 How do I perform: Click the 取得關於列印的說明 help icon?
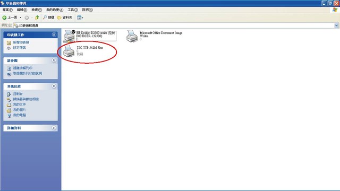[x=9, y=74]
